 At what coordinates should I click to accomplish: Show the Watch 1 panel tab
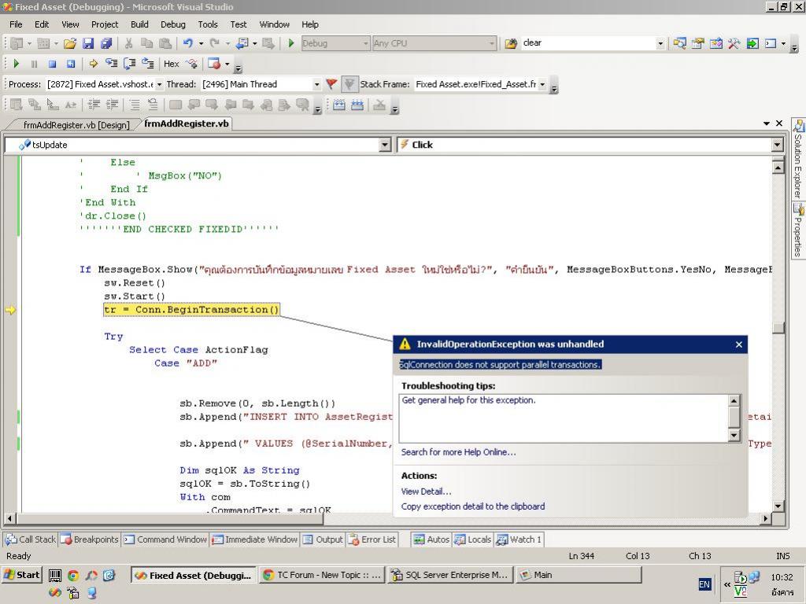tap(519, 540)
